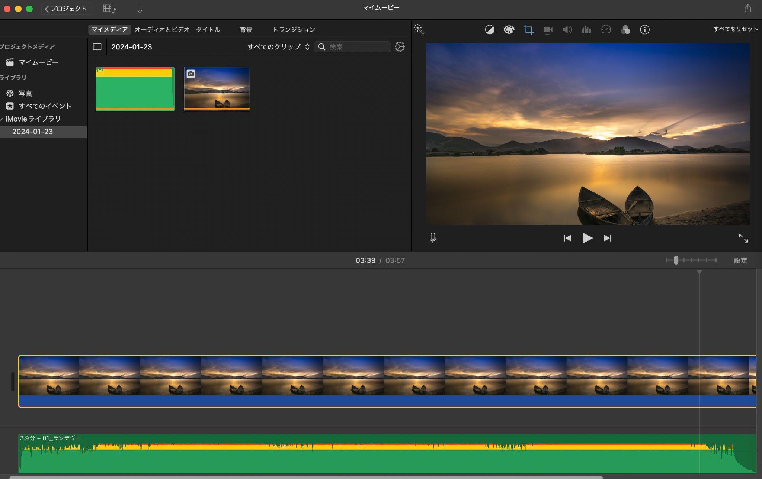762x479 pixels.
Task: Toggle the media browser filmstrip button
Action: click(x=110, y=9)
